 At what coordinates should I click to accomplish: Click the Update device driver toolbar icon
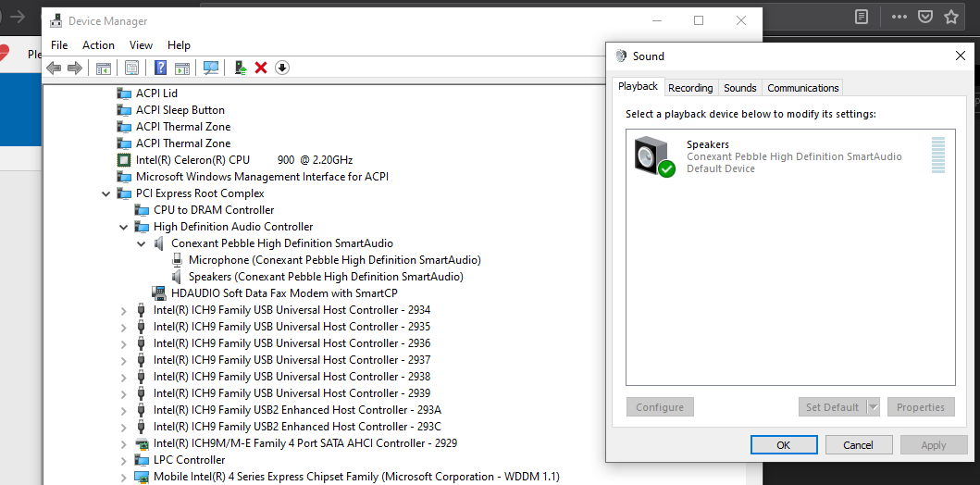pos(241,68)
